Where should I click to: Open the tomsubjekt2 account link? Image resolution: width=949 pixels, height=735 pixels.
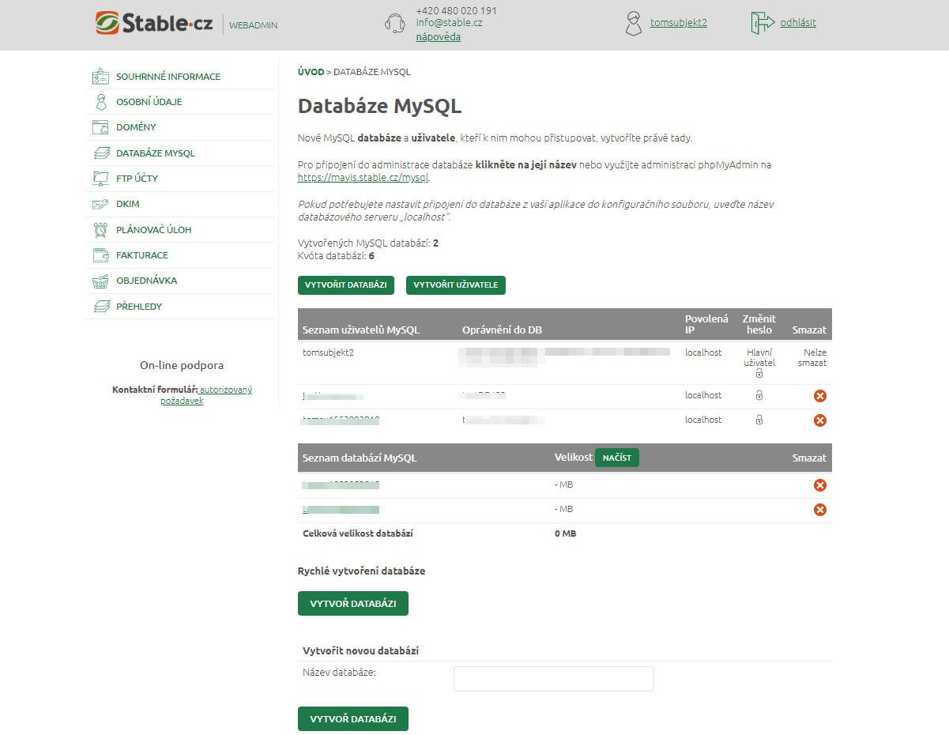tap(679, 23)
